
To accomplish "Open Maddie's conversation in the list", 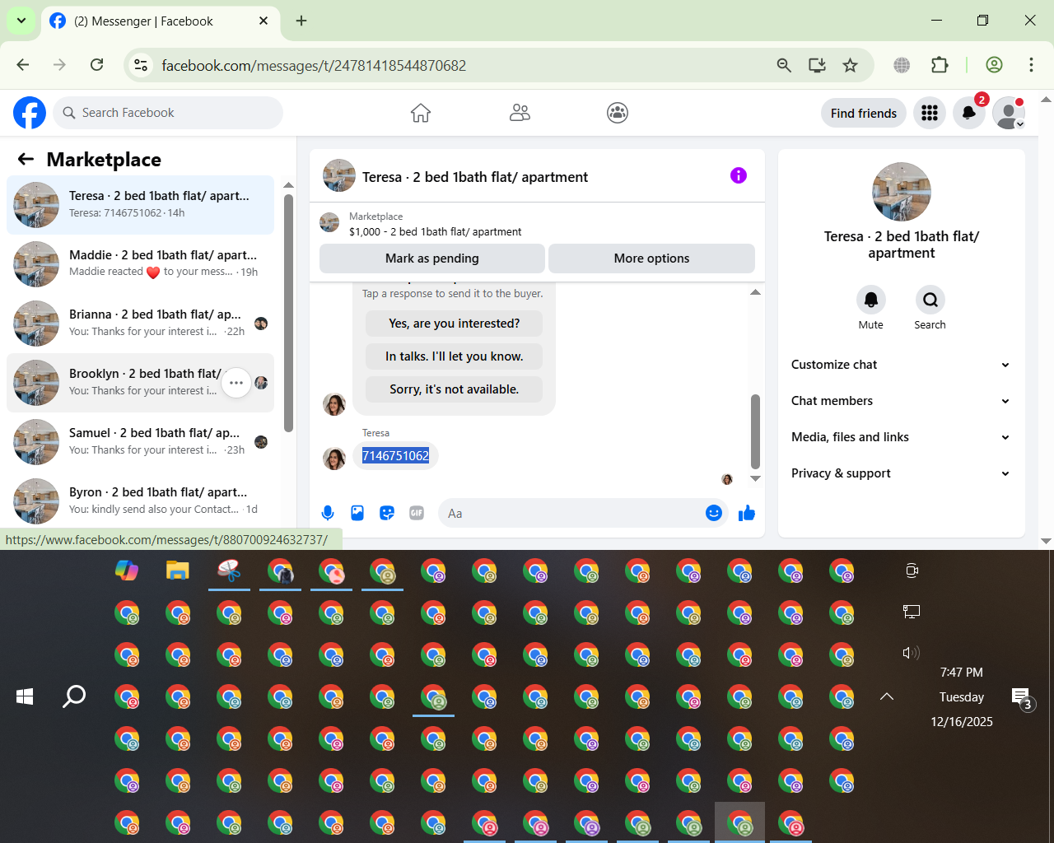I will click(141, 264).
